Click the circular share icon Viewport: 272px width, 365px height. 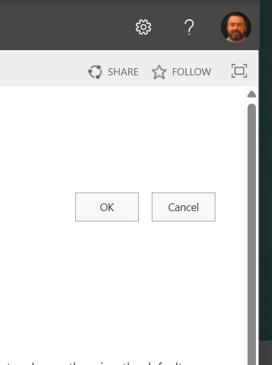[x=95, y=71]
